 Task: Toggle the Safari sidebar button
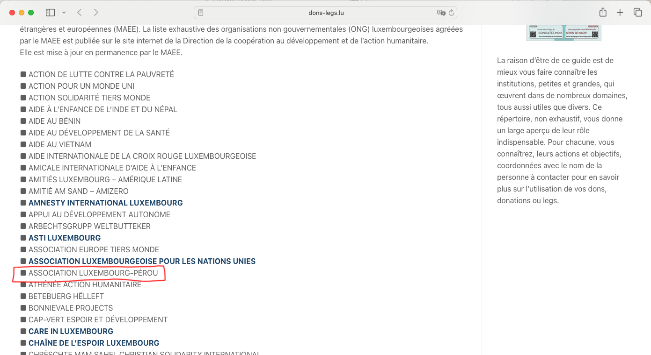click(51, 13)
